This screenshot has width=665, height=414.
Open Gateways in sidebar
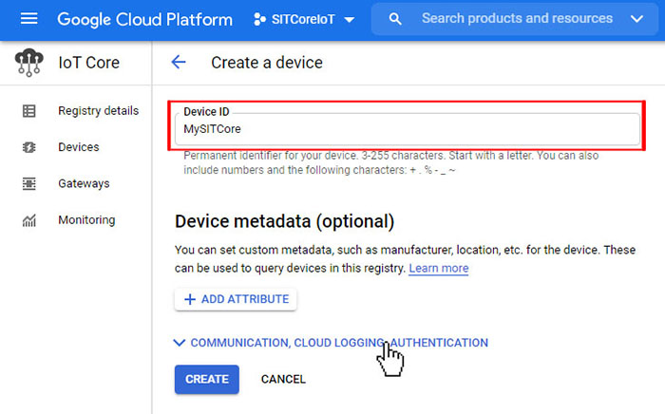84,183
